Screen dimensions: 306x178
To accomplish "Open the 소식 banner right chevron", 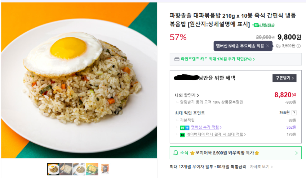I will [x=296, y=153].
